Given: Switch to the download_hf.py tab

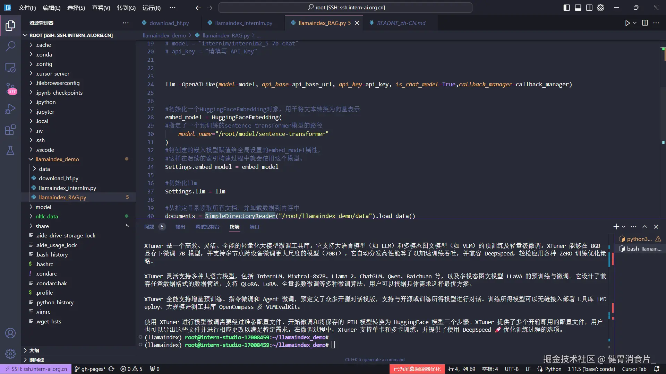Looking at the screenshot, I should click(169, 23).
